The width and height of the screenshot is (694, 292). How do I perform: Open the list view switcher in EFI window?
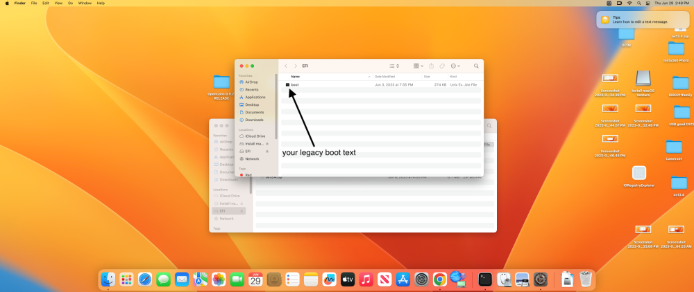[x=394, y=66]
